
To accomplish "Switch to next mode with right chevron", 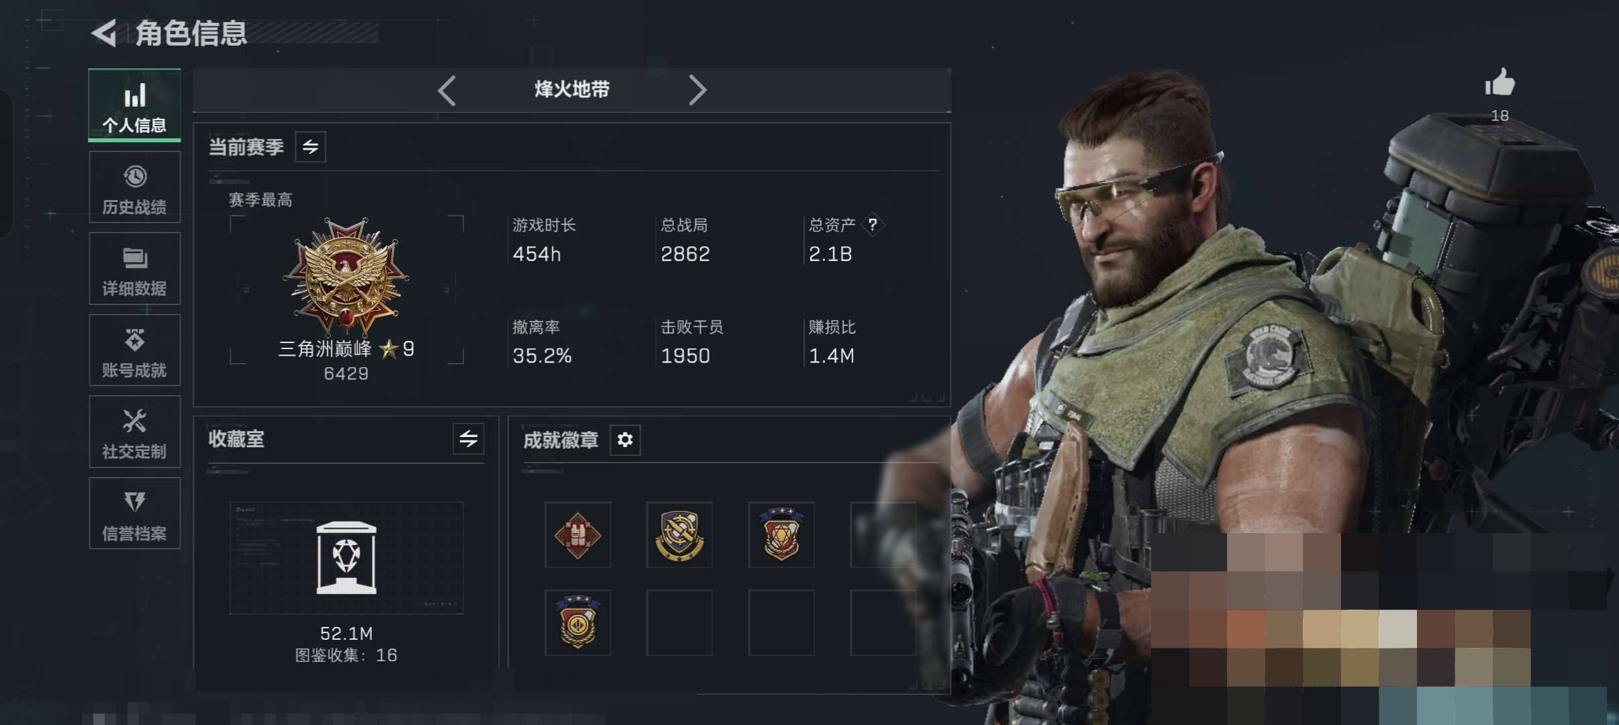I will [697, 90].
